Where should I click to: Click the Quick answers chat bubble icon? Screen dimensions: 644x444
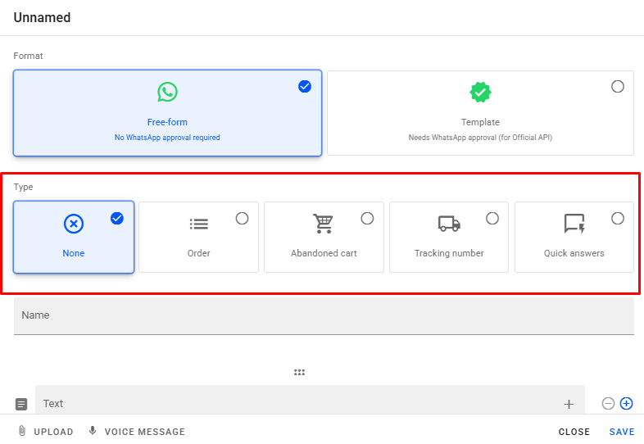pos(574,224)
